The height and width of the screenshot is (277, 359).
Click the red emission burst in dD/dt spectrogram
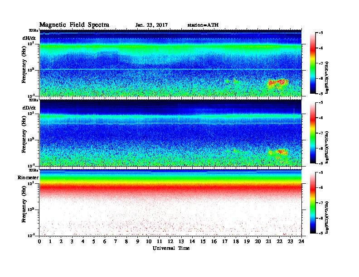pos(278,152)
